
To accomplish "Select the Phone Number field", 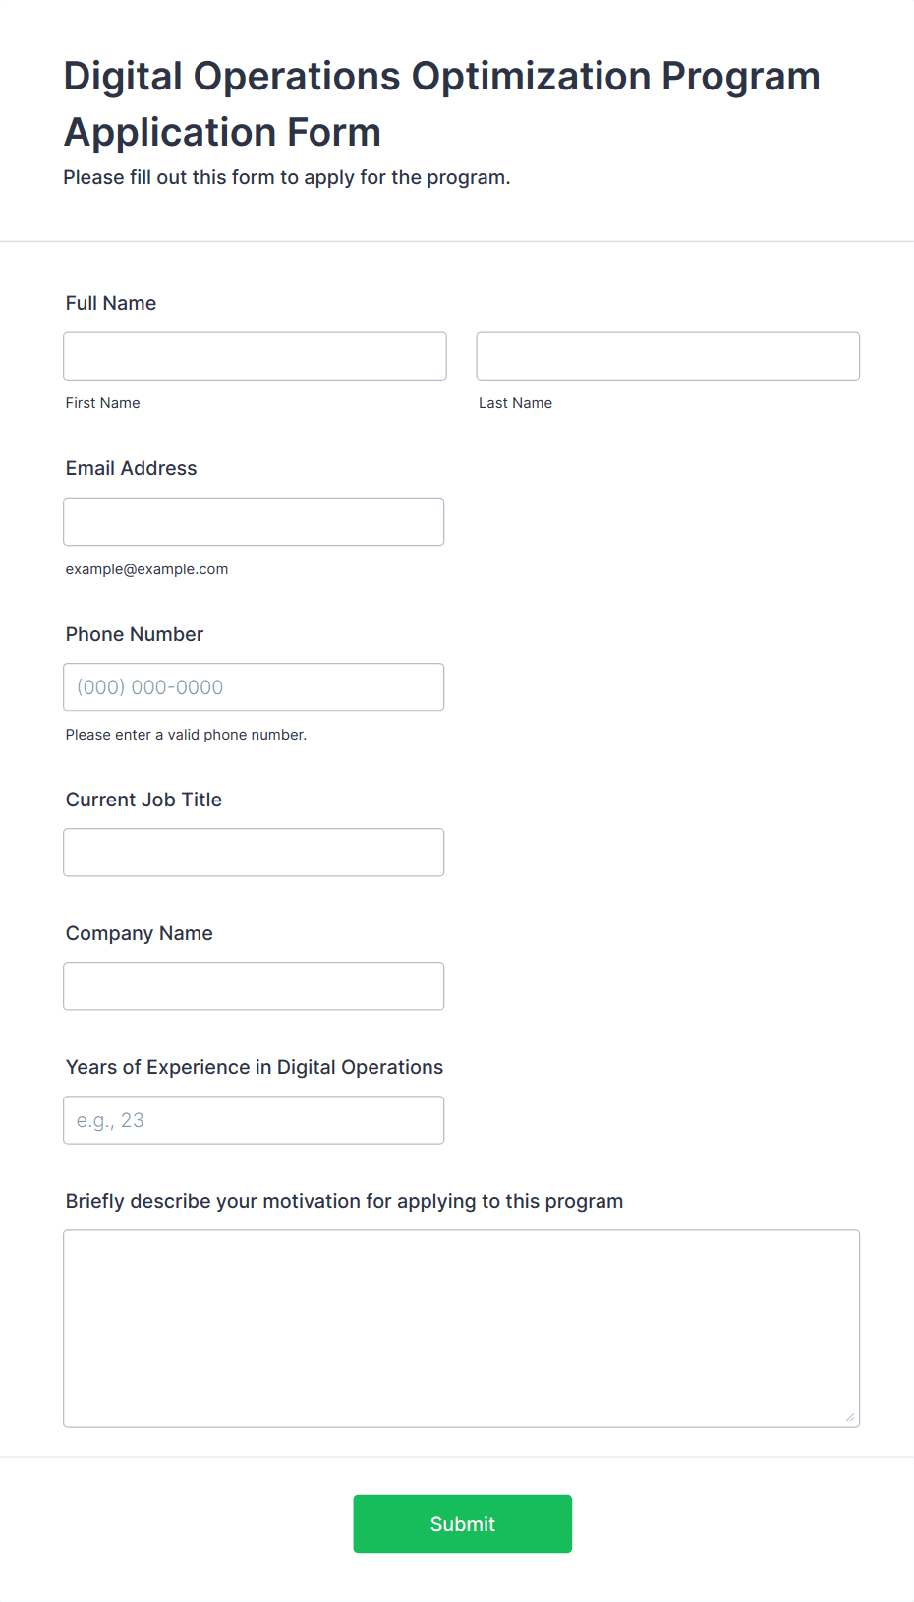I will point(254,686).
